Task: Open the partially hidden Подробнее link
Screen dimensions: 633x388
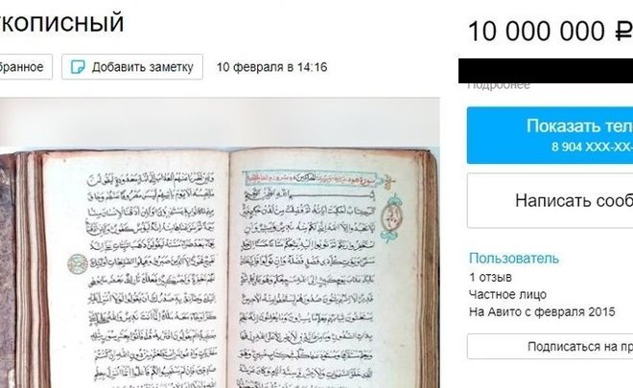Action: pyautogui.click(x=499, y=85)
